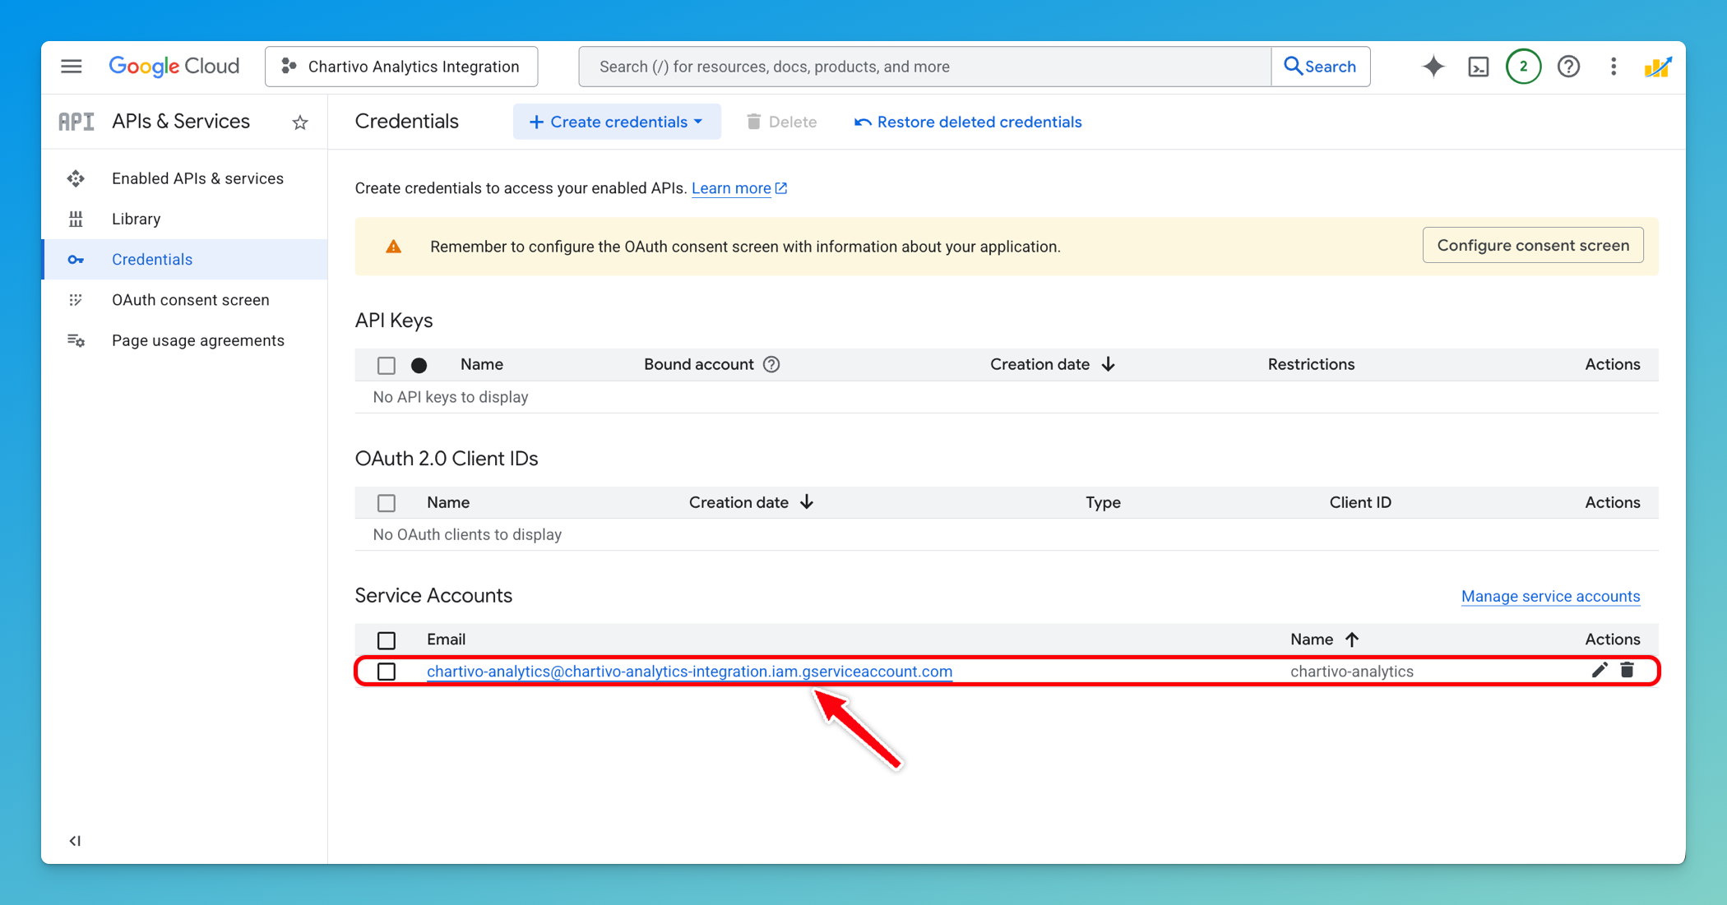Select OAuth consent screen in sidebar
The height and width of the screenshot is (905, 1727).
point(190,299)
